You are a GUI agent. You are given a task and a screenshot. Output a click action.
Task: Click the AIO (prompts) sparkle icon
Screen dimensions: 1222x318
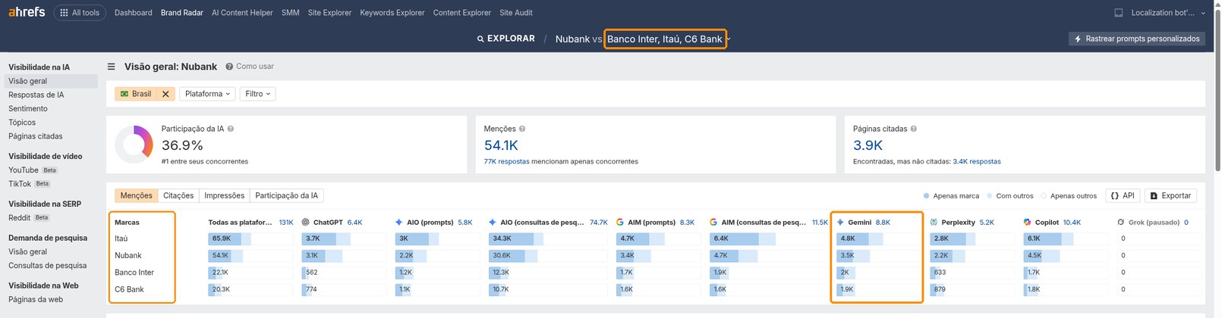point(399,223)
